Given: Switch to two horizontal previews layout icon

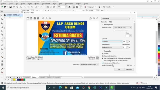Looking at the screenshot, I should point(35,18).
